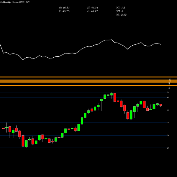Click the 'OH: 0' readout

(x=119, y=11)
